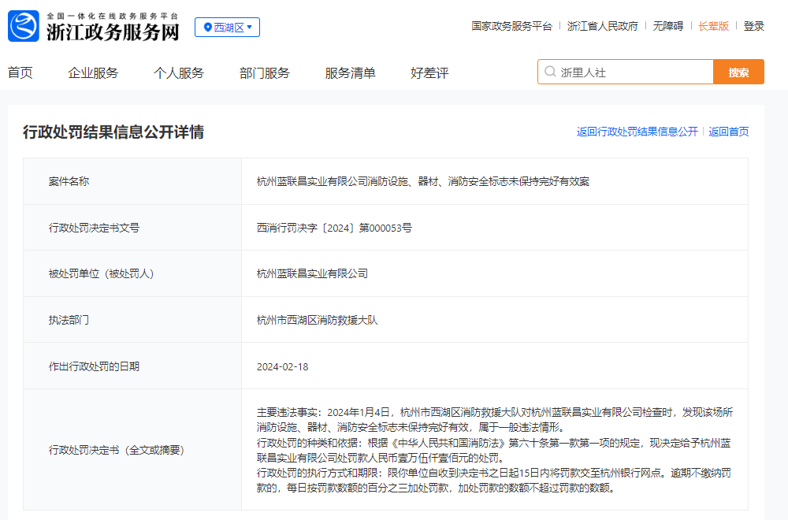The image size is (788, 520).
Task: Open the 服务清单 menu
Action: coord(351,72)
